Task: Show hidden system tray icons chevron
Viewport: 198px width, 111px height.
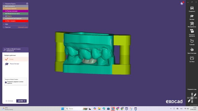Action: click(171, 109)
